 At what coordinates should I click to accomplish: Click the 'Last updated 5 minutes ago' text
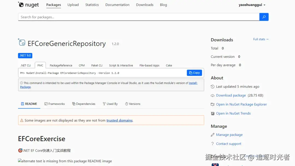coord(238,87)
